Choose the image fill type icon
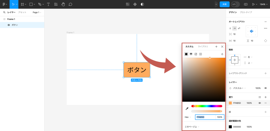Screen dimensions: 270x131 (x=196, y=54)
